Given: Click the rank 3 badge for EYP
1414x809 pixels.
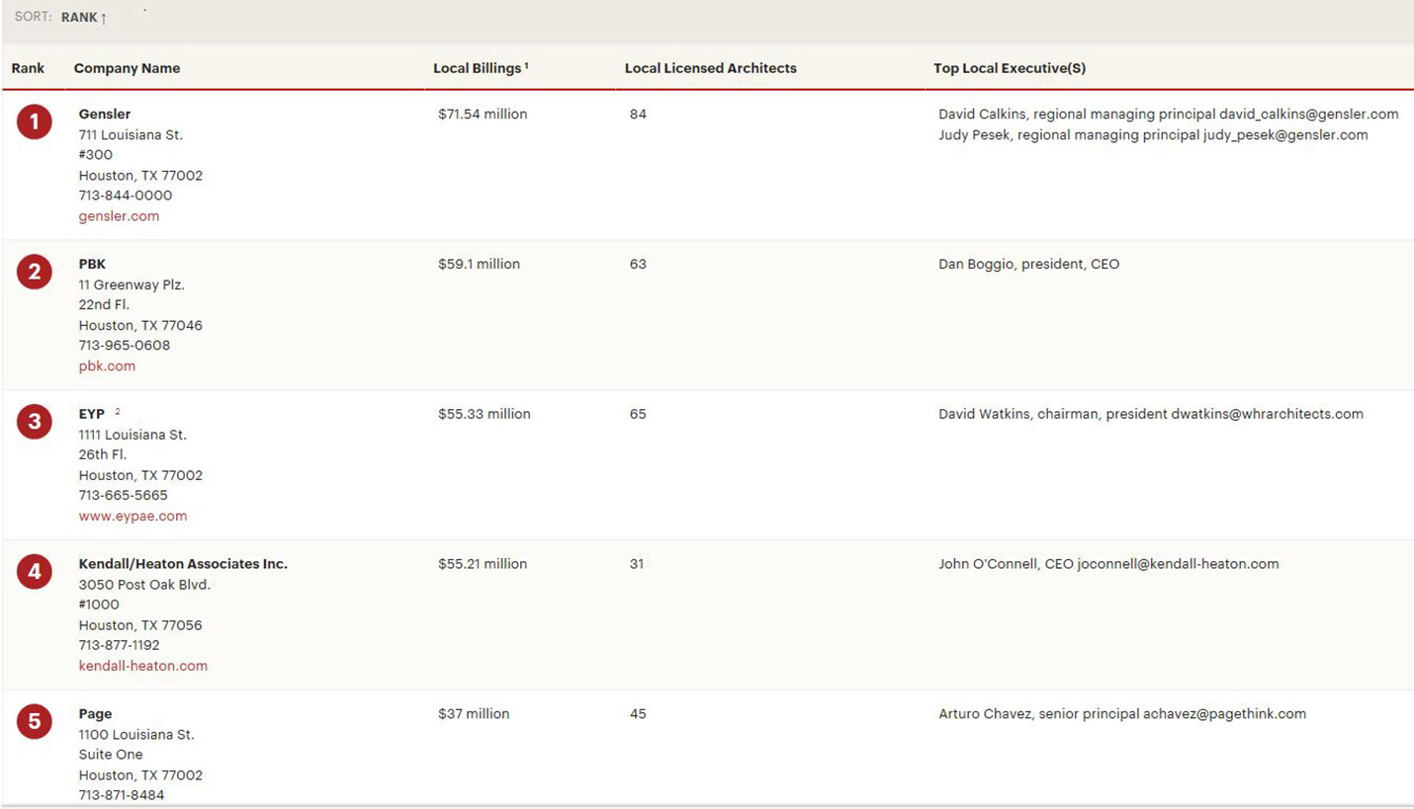Looking at the screenshot, I should coord(35,422).
